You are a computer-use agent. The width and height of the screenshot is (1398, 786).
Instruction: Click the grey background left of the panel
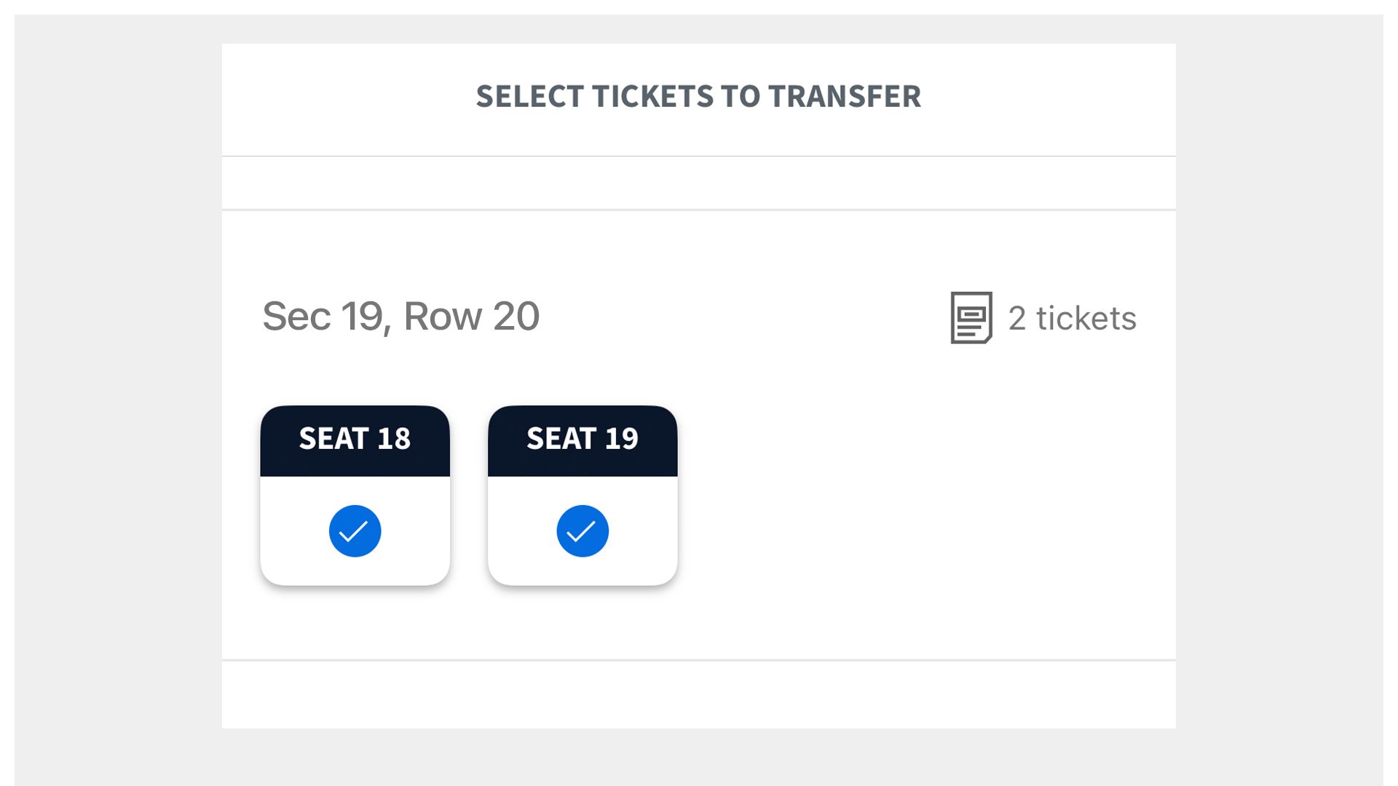tap(116, 393)
